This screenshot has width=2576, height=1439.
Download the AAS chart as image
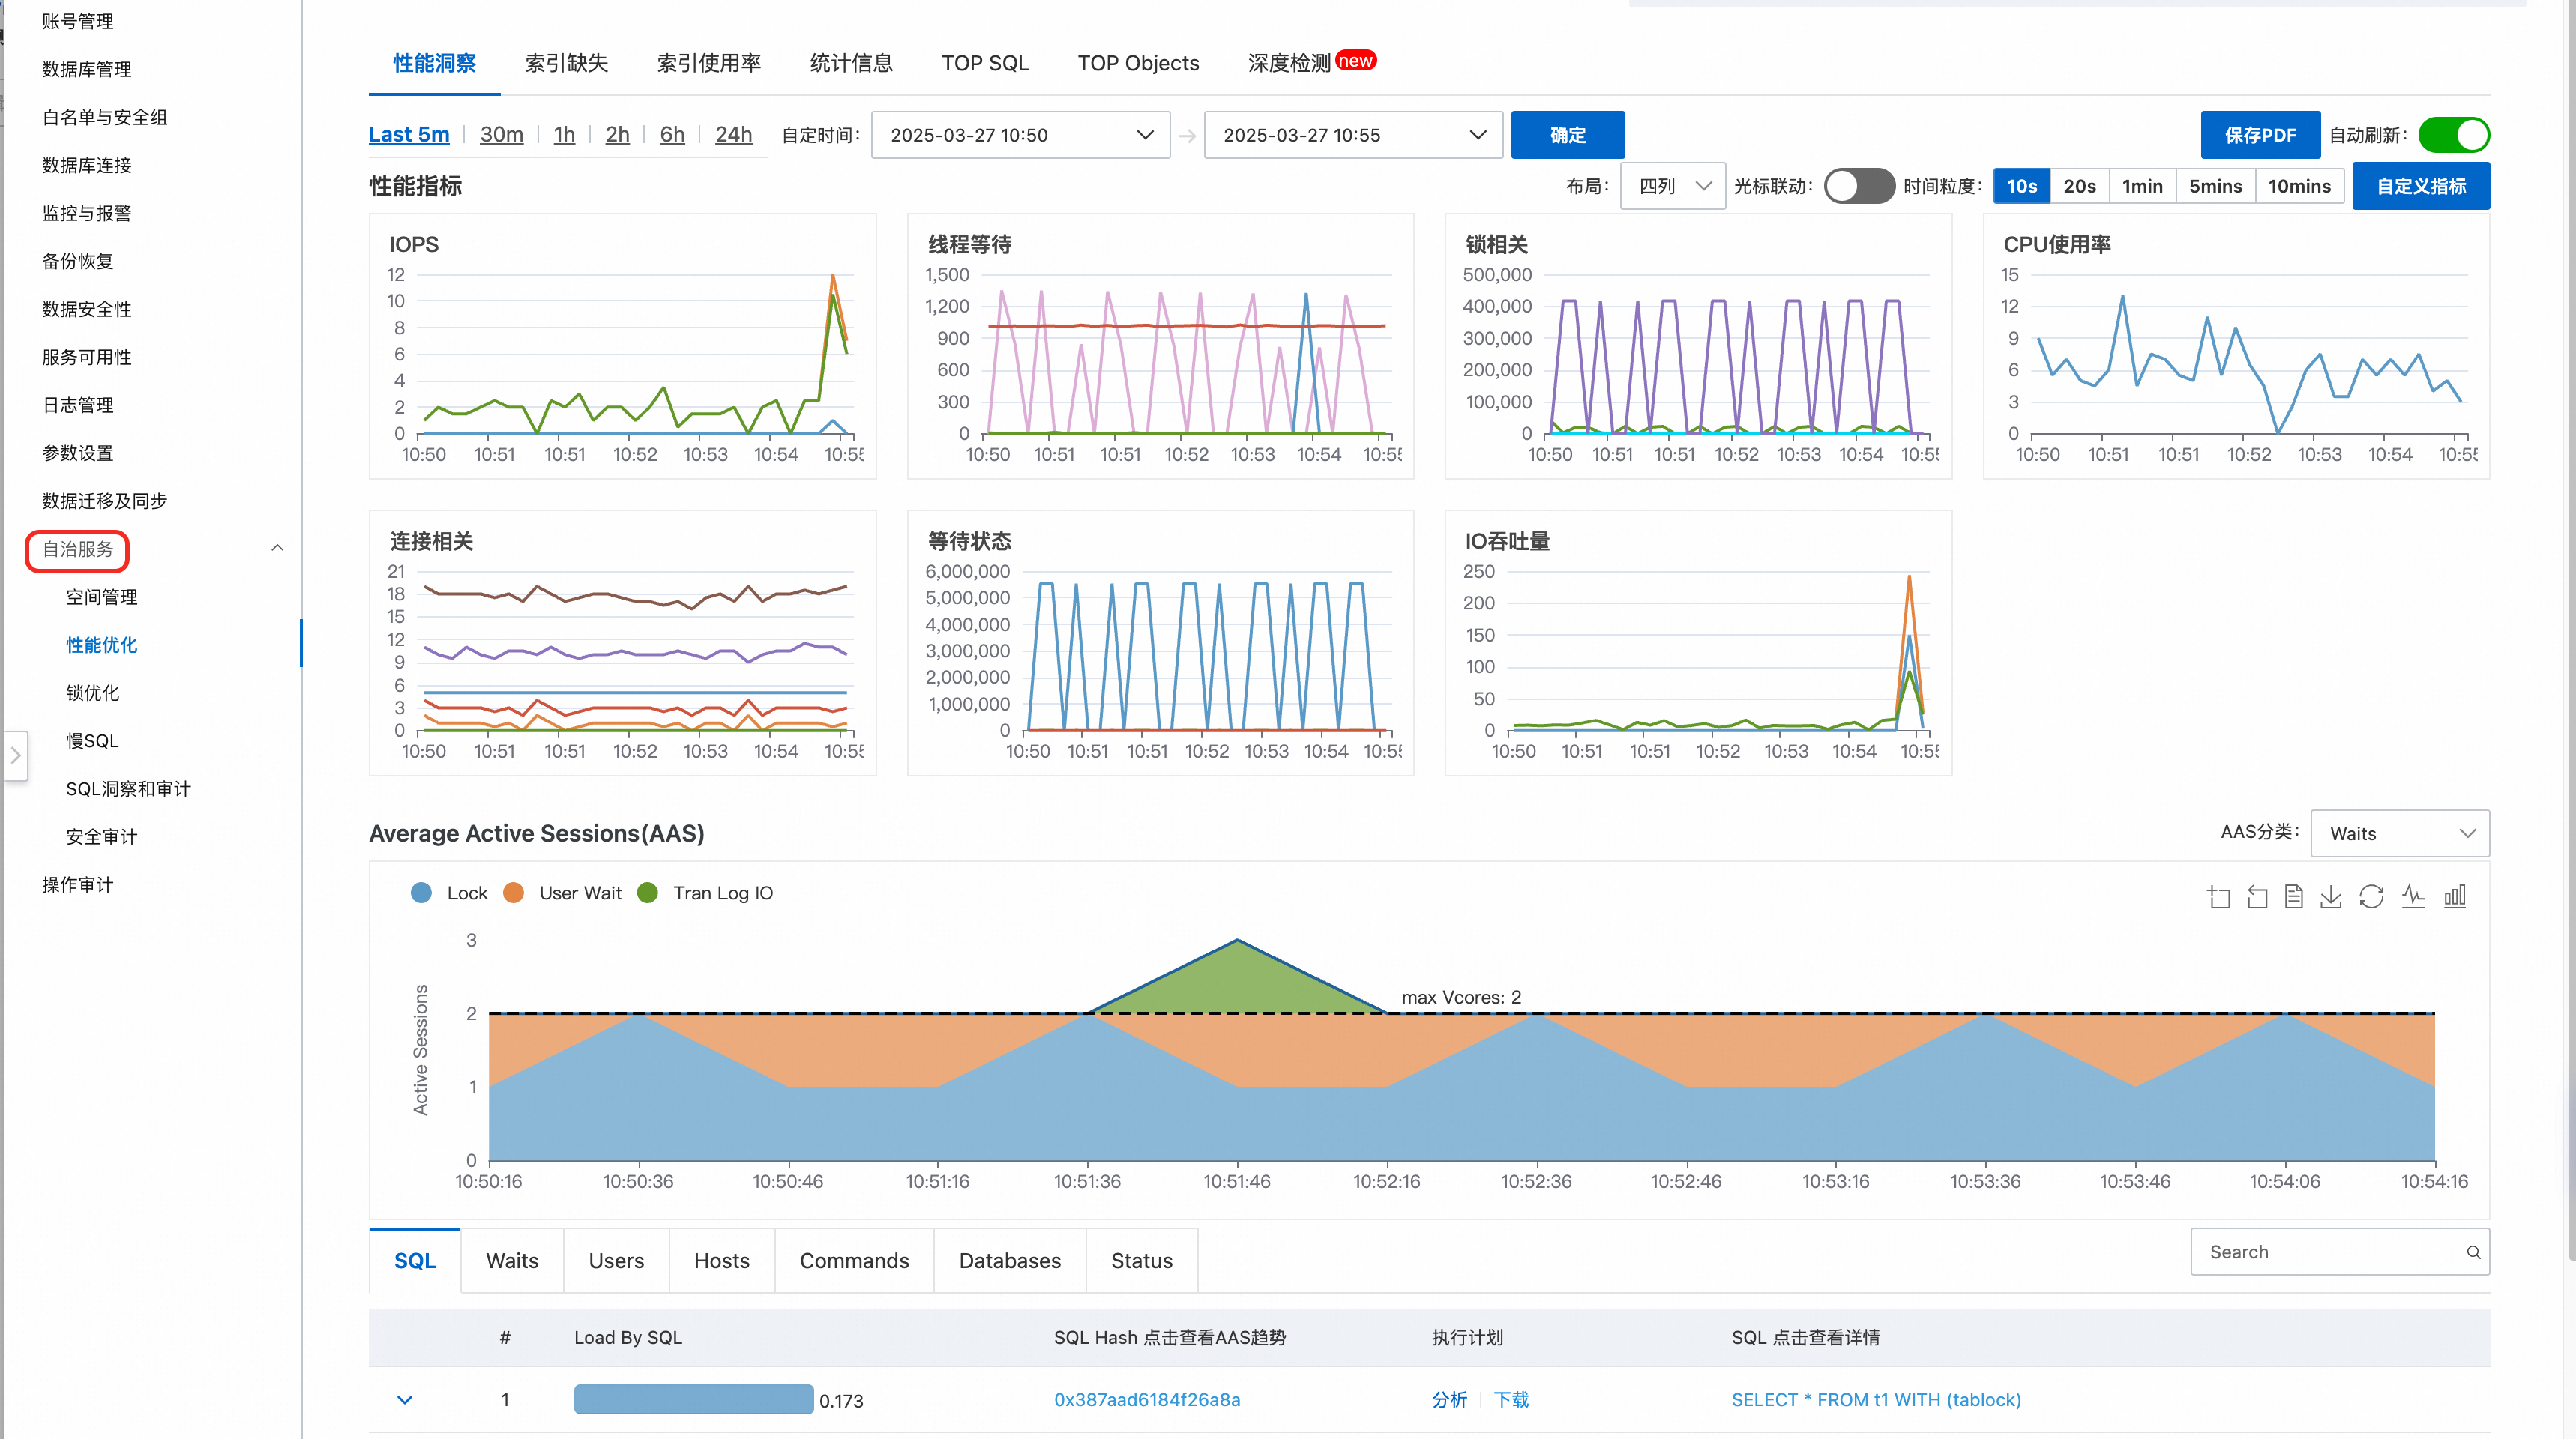[2331, 897]
